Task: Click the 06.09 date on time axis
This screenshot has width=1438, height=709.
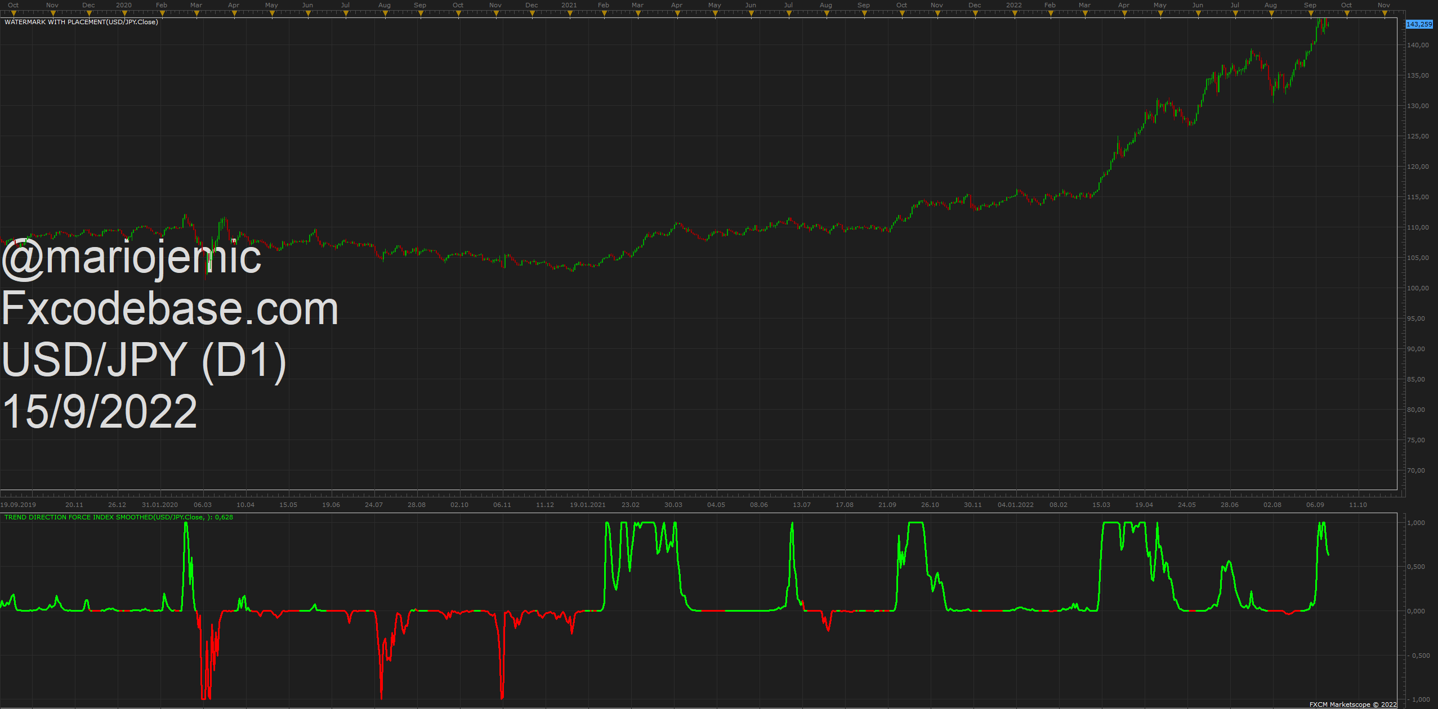Action: (x=1315, y=505)
